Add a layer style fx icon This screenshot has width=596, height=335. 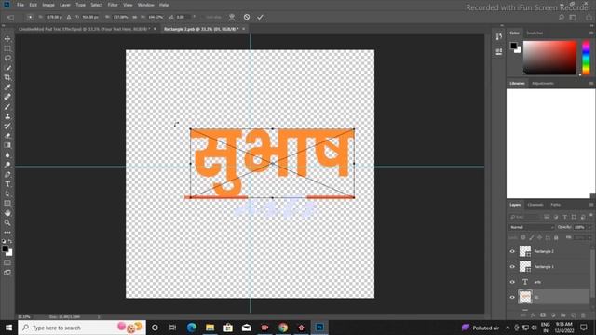click(x=533, y=315)
